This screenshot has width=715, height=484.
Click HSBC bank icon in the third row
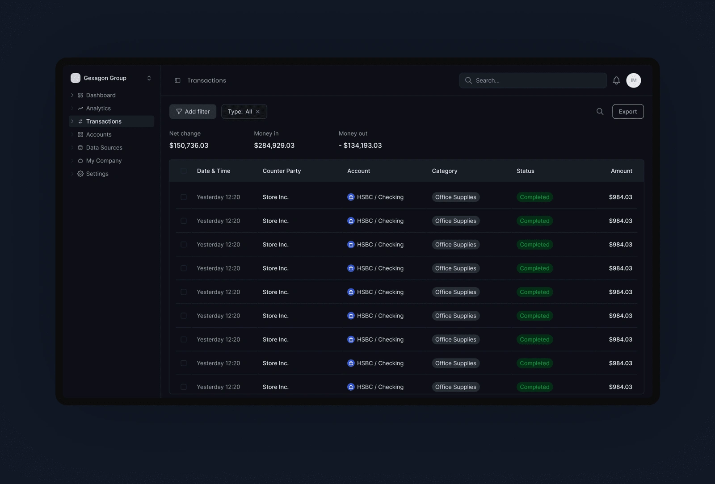(351, 245)
